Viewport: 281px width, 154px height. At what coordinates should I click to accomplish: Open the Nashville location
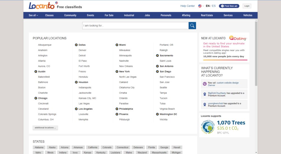[124, 61]
